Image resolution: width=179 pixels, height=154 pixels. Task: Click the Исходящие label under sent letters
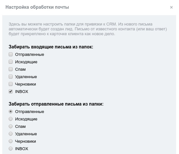pyautogui.click(x=26, y=119)
